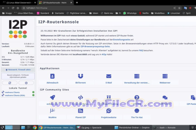Open the I2P Forum chat icon
Viewport: 196px width, 130px height.
tap(165, 97)
